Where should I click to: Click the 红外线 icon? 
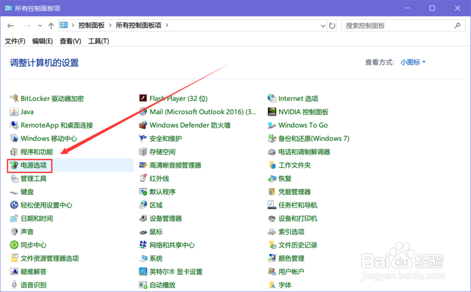click(x=143, y=178)
